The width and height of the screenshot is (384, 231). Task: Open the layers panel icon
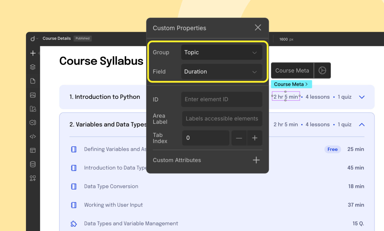click(x=33, y=67)
